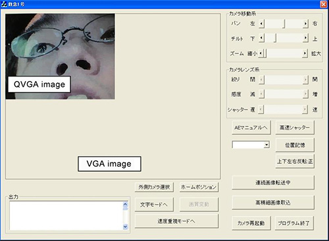
Task: Close the window with the red X
Action: click(x=324, y=4)
